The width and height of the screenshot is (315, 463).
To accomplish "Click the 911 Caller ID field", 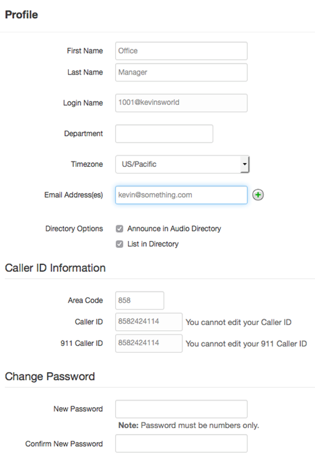I will click(x=149, y=343).
